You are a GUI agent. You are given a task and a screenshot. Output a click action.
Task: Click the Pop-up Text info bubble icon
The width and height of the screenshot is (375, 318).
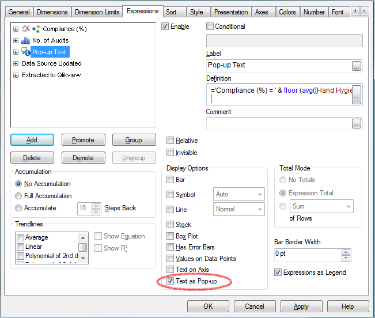click(x=25, y=52)
